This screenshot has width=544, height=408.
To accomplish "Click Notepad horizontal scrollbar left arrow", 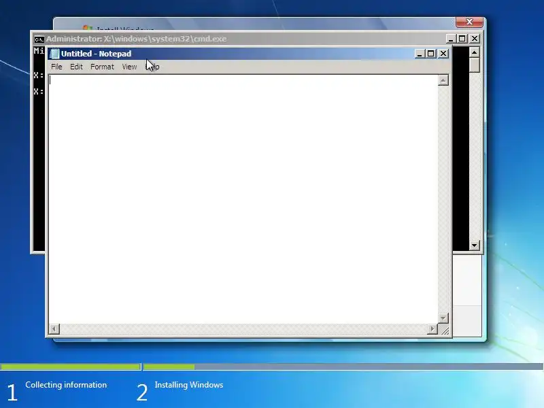I will 54,328.
